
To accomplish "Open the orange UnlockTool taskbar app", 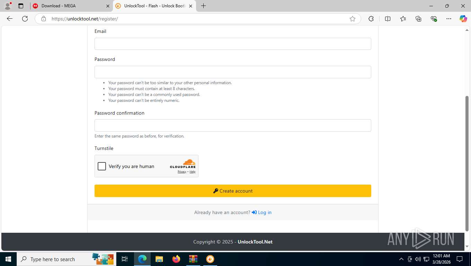I will [x=210, y=259].
